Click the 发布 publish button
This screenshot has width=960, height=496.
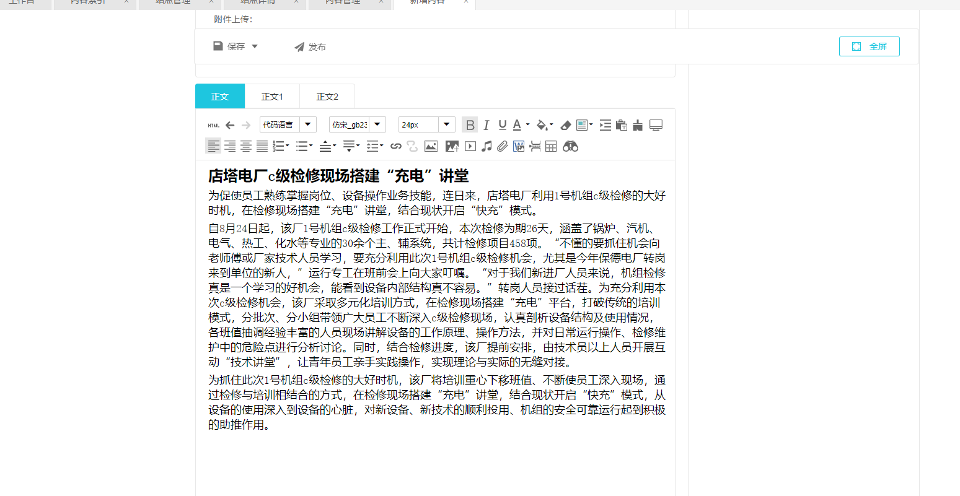[310, 47]
